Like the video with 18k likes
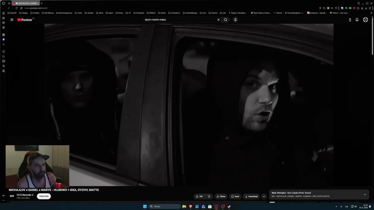The height and width of the screenshot is (210, 374). pyautogui.click(x=199, y=197)
